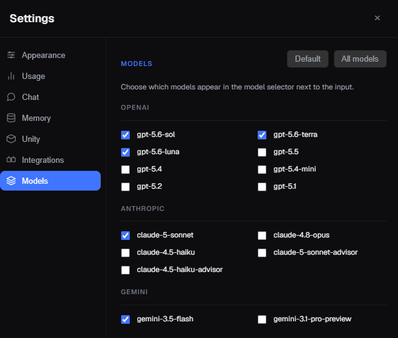This screenshot has width=398, height=338.
Task: Click the claude-4.5-haiku label text
Action: click(x=166, y=252)
